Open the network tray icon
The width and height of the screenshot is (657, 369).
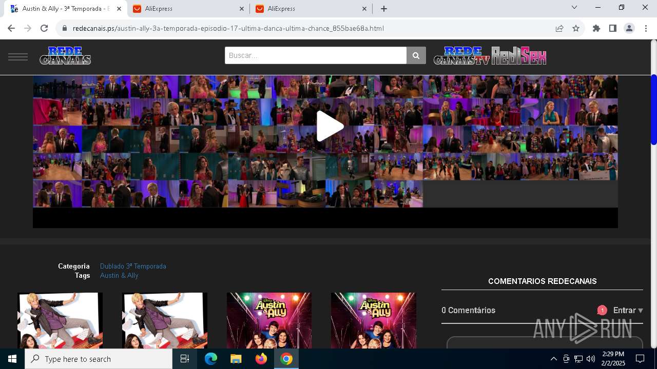pyautogui.click(x=578, y=359)
